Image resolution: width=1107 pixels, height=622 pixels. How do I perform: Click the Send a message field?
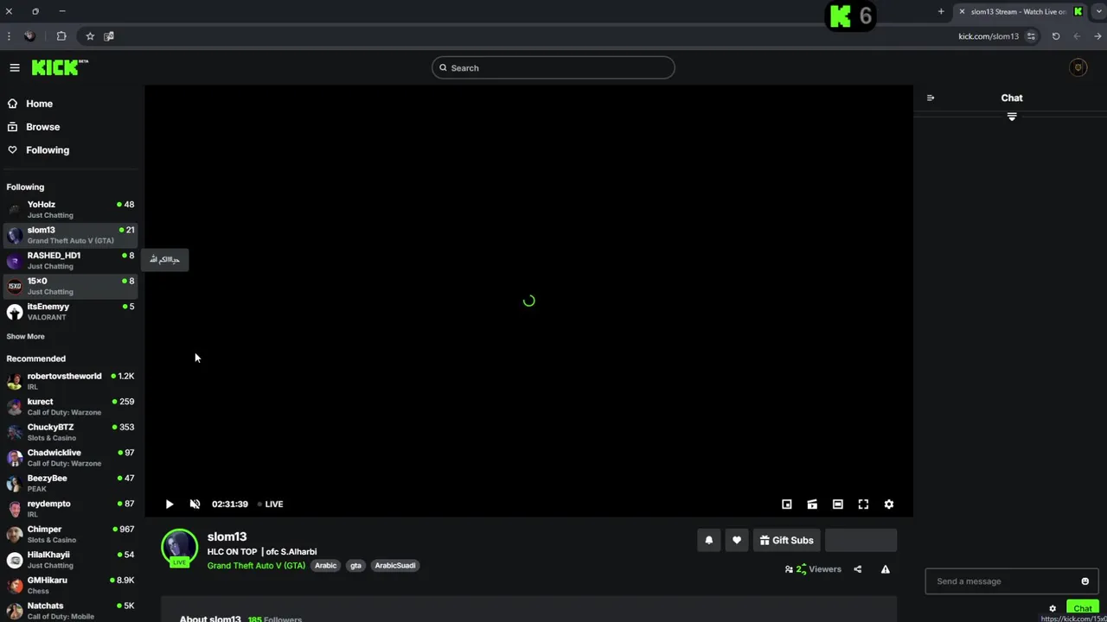click(x=1003, y=581)
